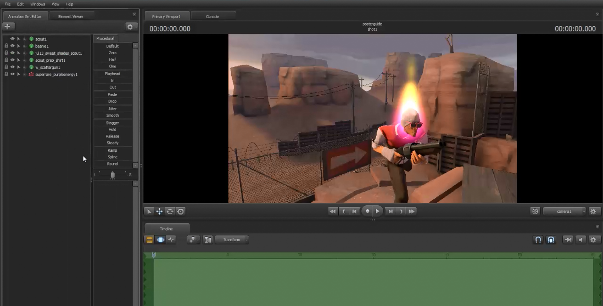Screen dimensions: 603x306
Task: Step back one frame
Action: tap(354, 211)
